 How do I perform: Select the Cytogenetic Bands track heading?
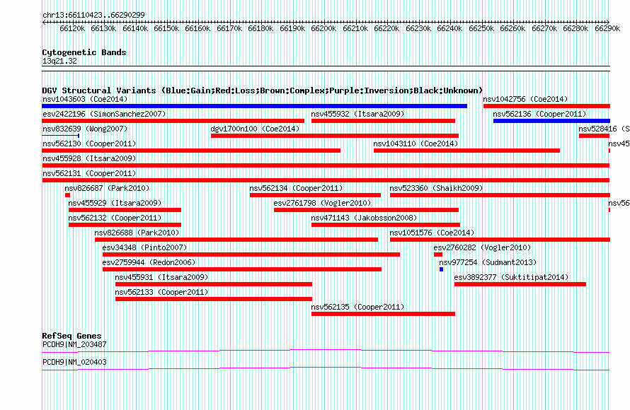(84, 52)
